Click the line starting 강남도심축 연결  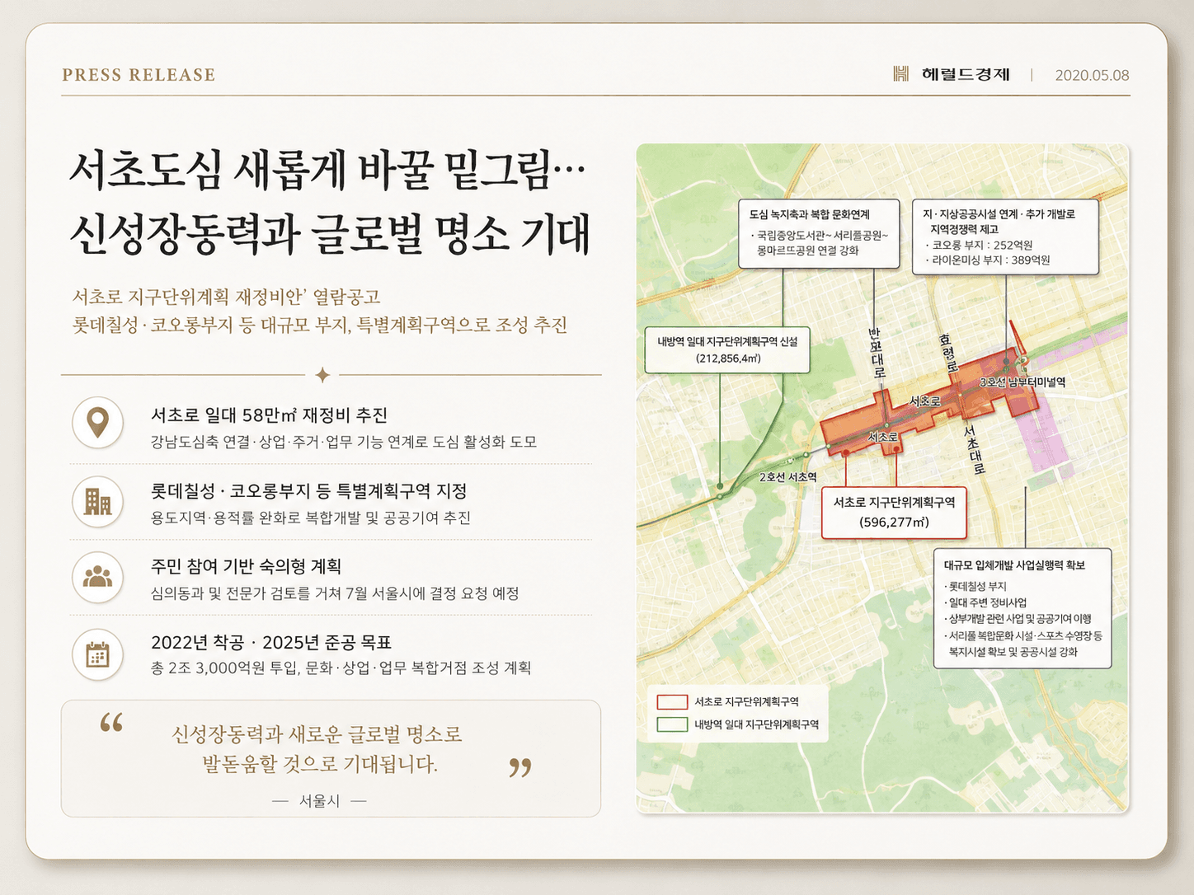click(x=343, y=442)
